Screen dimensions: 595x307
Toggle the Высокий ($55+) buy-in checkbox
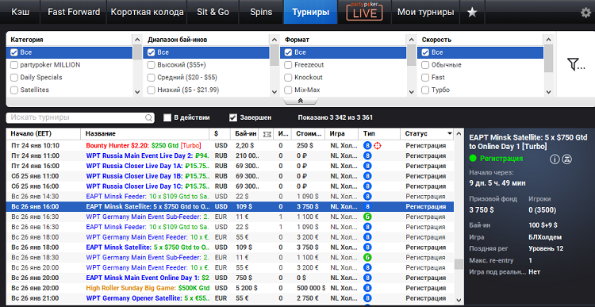click(x=151, y=65)
